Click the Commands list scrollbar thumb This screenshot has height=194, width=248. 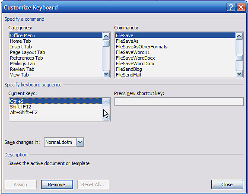click(239, 58)
